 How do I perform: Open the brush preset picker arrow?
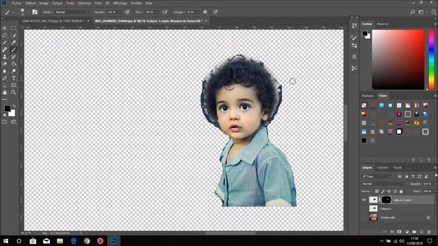click(x=28, y=12)
